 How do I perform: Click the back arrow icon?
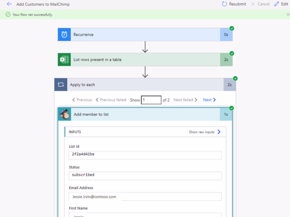pos(9,4)
